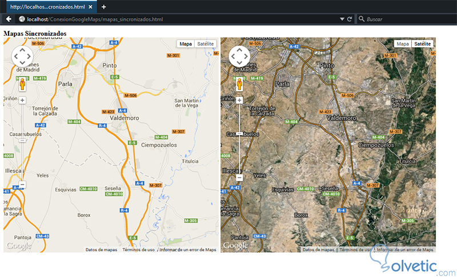Open Datos de mapas on left map

tap(102, 250)
